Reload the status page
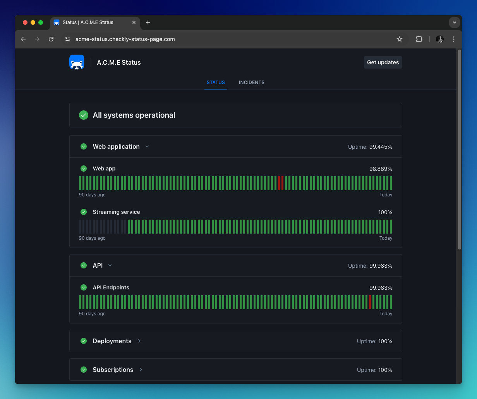This screenshot has width=477, height=399. point(51,39)
